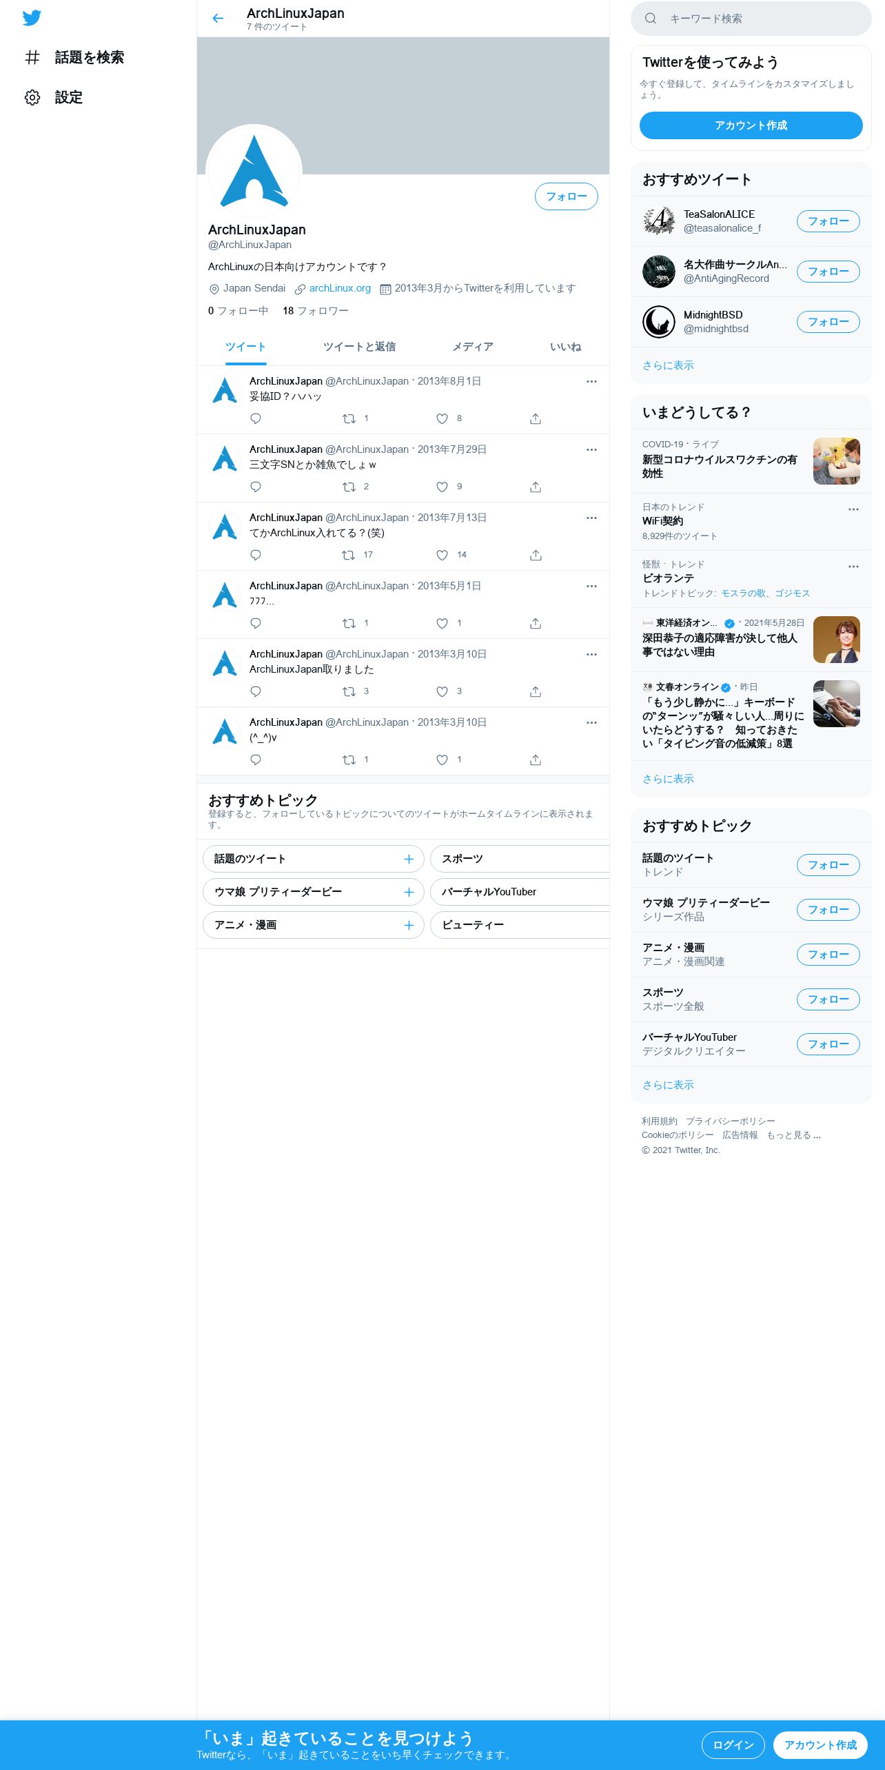
Task: Click the Twitter bird logo
Action: coord(32,18)
